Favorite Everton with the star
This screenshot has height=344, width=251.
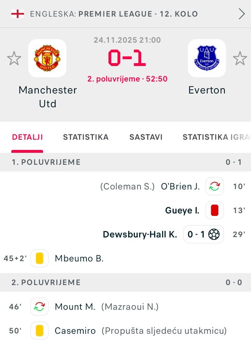click(240, 58)
